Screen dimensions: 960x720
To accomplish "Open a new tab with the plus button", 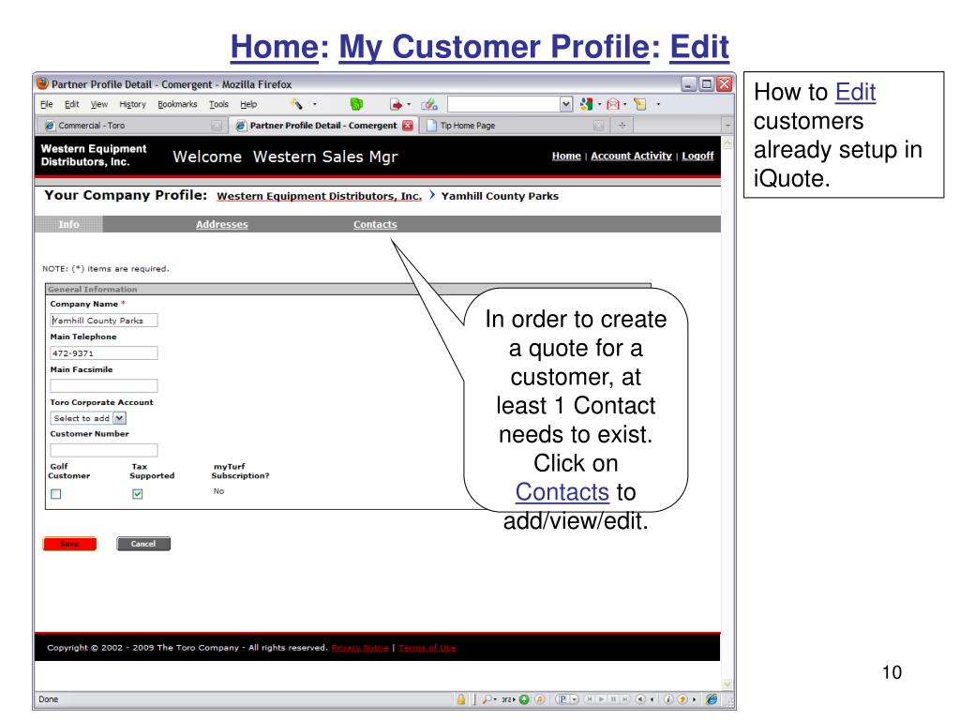I will (x=622, y=126).
